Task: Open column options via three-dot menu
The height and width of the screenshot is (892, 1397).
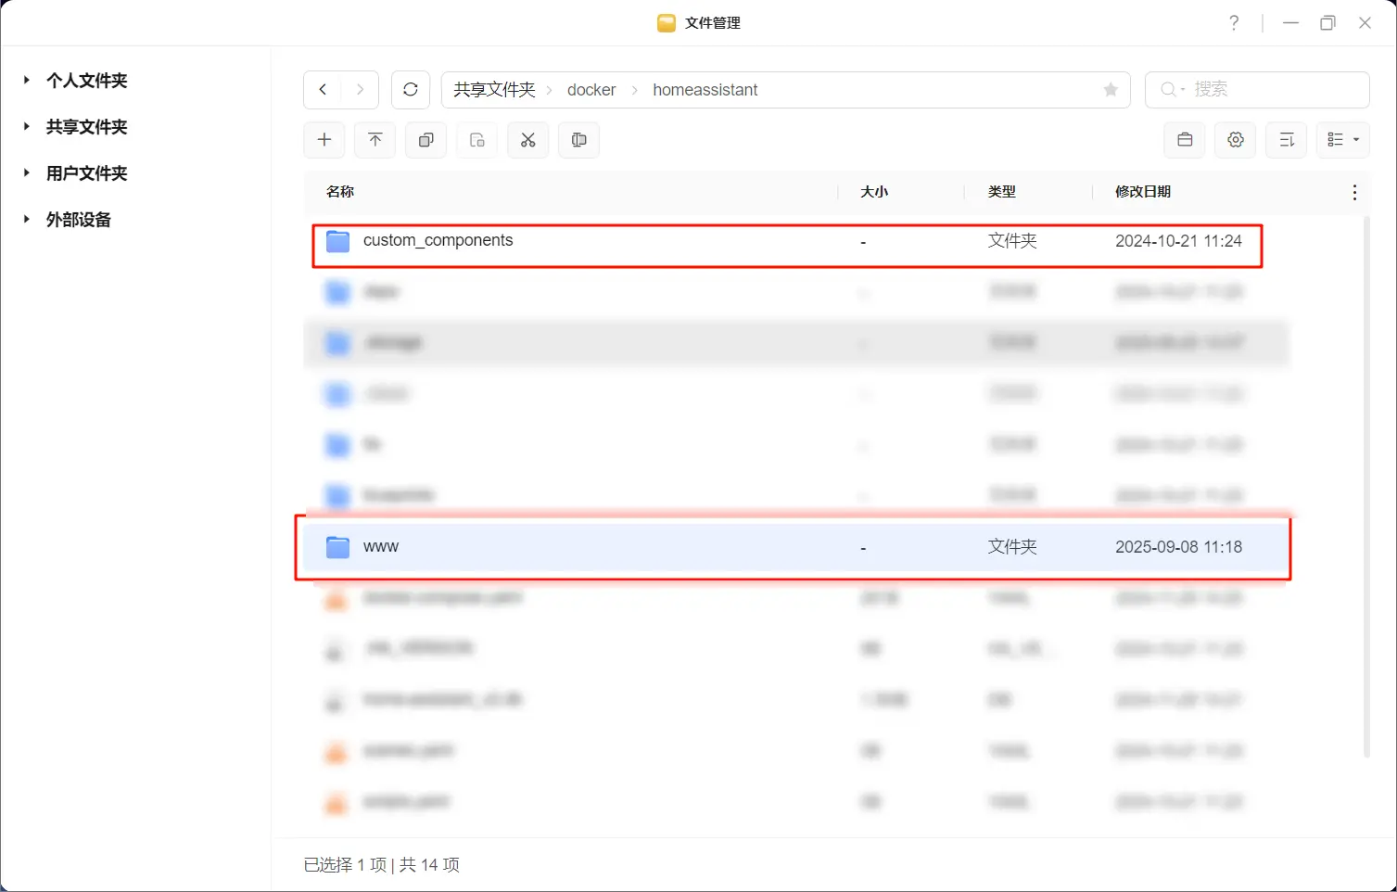Action: point(1354,192)
